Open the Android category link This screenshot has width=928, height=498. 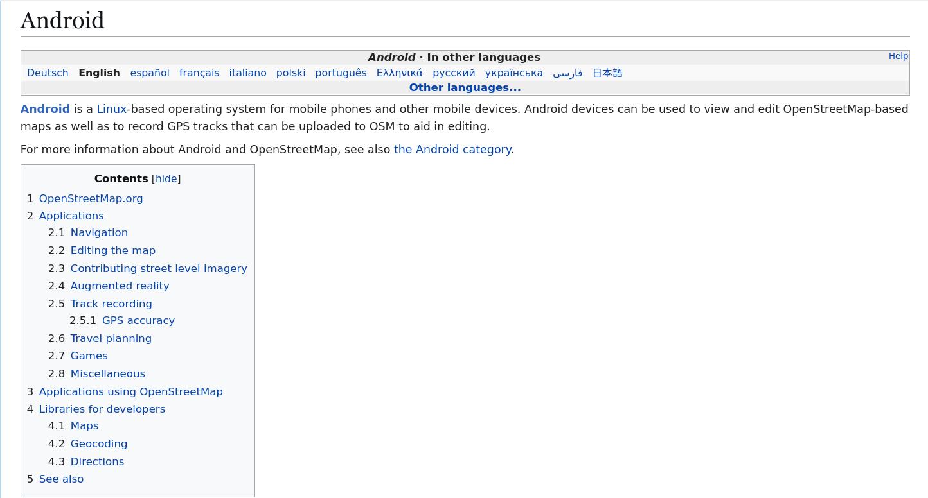(452, 150)
